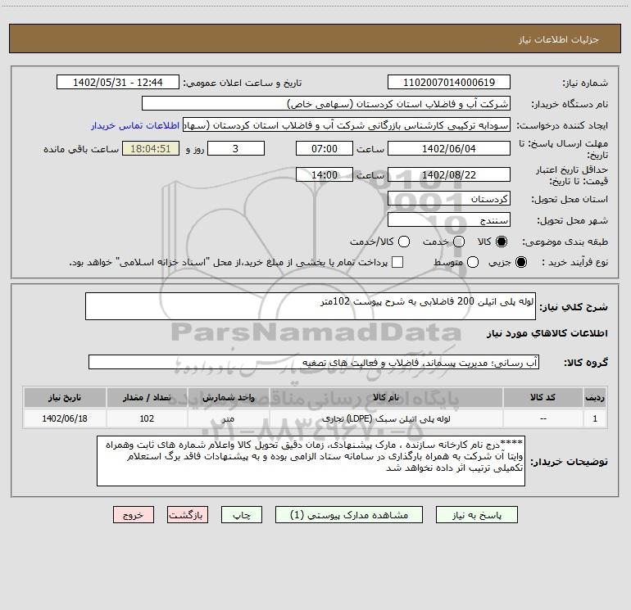The image size is (631, 610).
Task: Click the announcement date field 1402/05/31 - 12:44
Action: pyautogui.click(x=118, y=83)
